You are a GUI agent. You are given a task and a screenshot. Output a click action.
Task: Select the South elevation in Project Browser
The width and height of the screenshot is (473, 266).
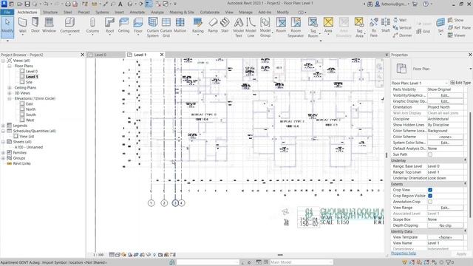click(31, 115)
